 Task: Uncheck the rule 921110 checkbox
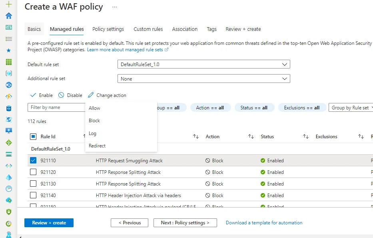[x=33, y=161]
